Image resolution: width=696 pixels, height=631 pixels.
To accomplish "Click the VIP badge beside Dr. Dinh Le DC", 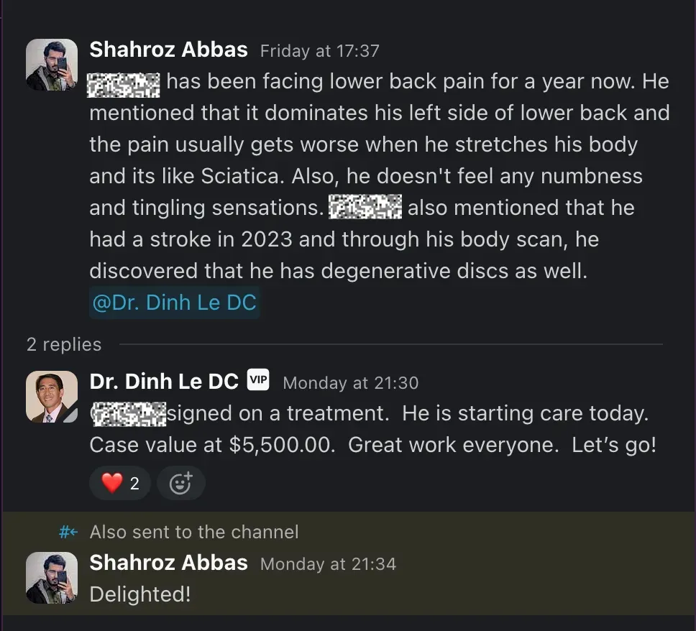I will 258,380.
